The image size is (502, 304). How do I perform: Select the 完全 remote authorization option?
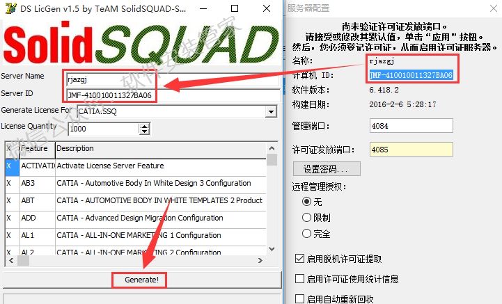tap(306, 233)
